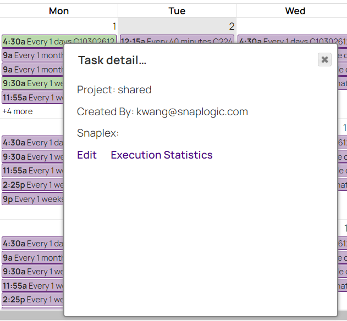Select the 'Task detail...' heading

click(112, 60)
